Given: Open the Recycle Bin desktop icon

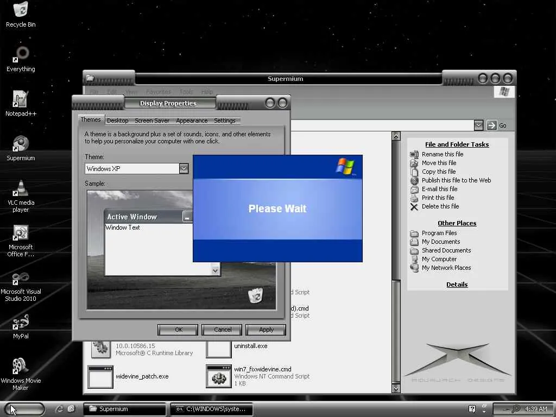Looking at the screenshot, I should [x=21, y=15].
